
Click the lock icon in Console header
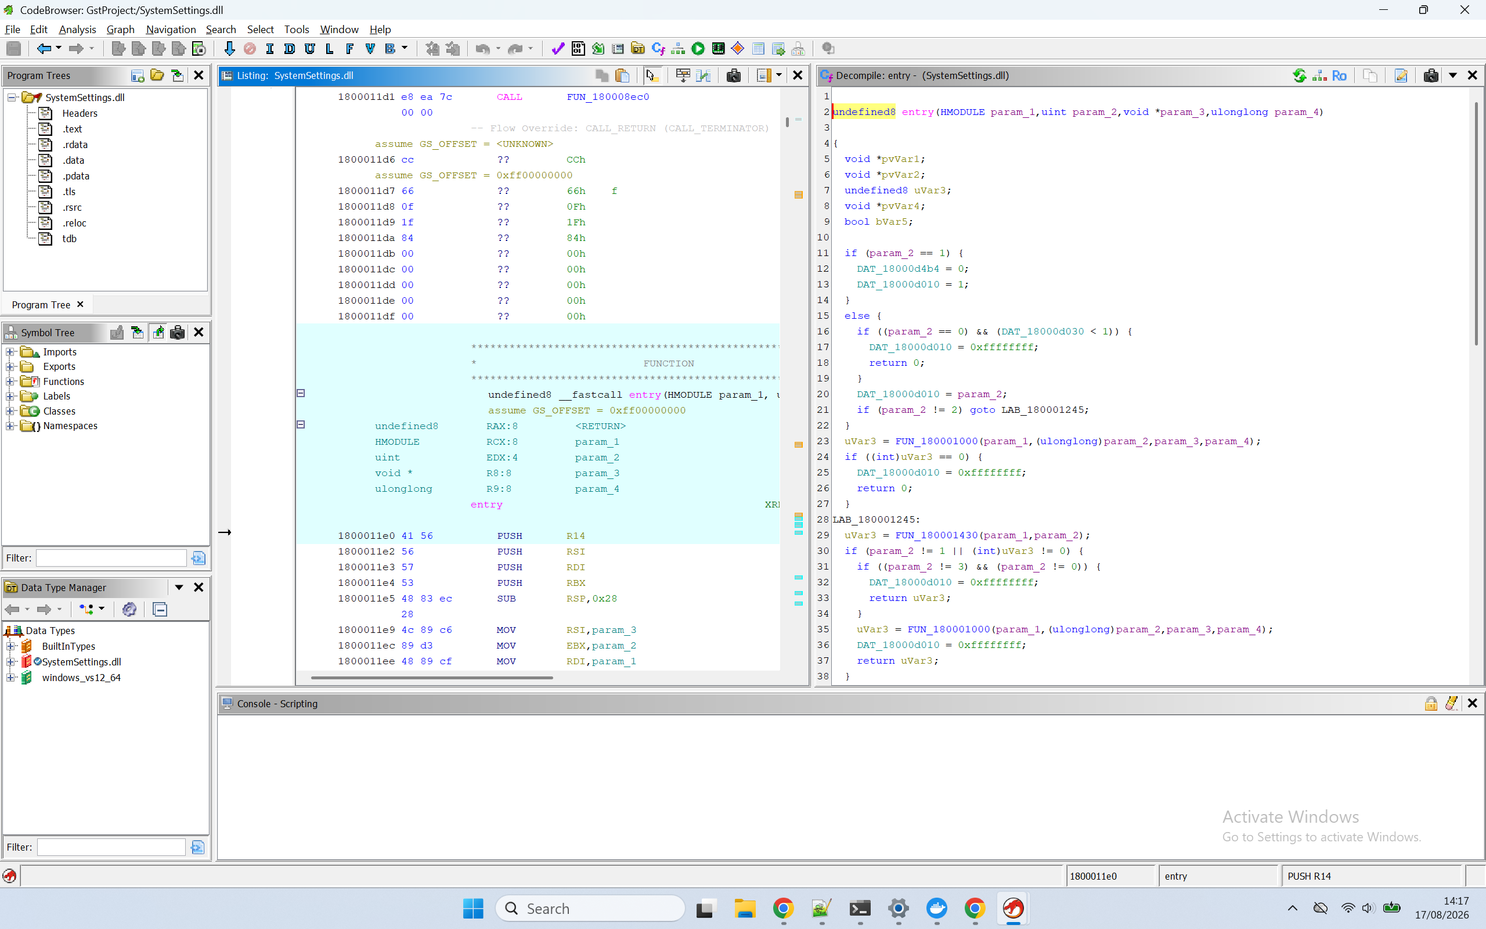tap(1431, 704)
